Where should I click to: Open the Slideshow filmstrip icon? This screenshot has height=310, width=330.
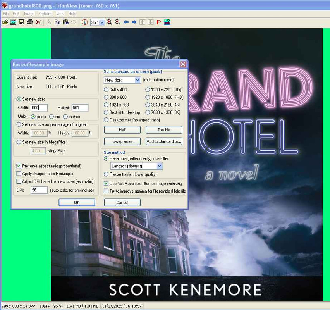pyautogui.click(x=13, y=22)
